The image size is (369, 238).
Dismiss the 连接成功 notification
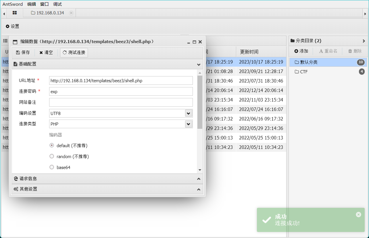[358, 214]
